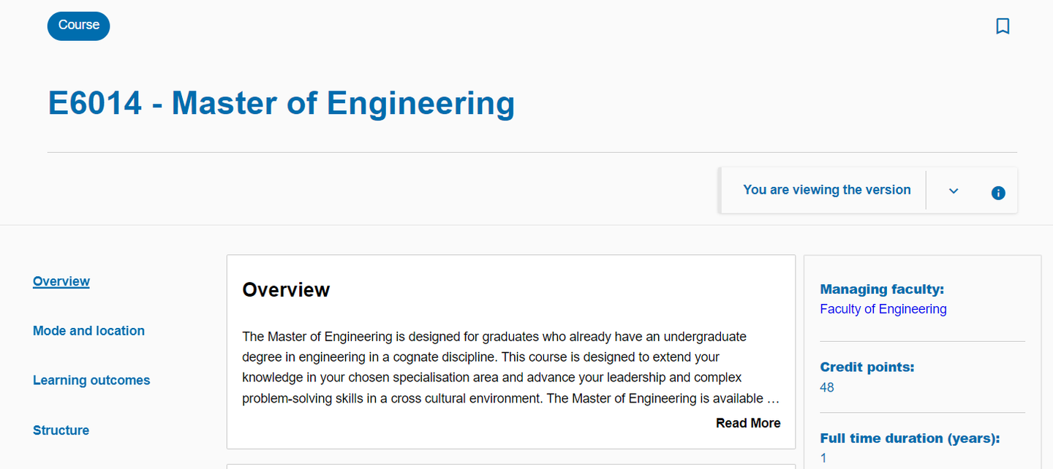The height and width of the screenshot is (469, 1053).
Task: Click the Overview card heading
Action: click(286, 290)
